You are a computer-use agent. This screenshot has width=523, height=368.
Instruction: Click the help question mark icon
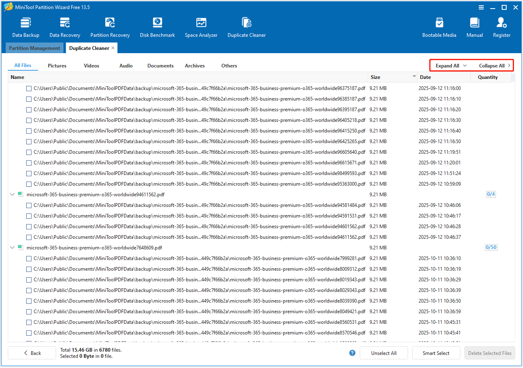352,352
